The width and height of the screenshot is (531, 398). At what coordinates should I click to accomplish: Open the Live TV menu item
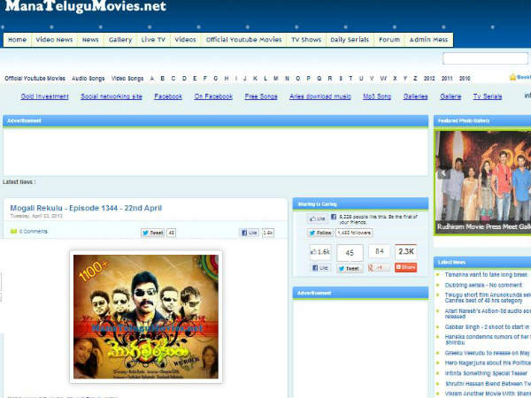point(153,40)
